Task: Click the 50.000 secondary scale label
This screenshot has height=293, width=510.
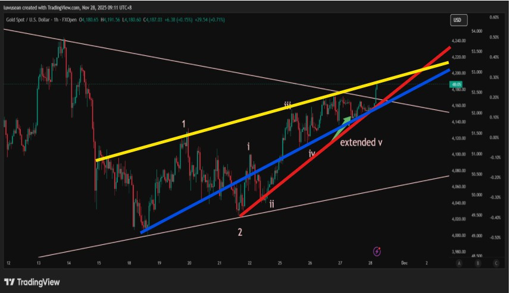Action: [477, 195]
